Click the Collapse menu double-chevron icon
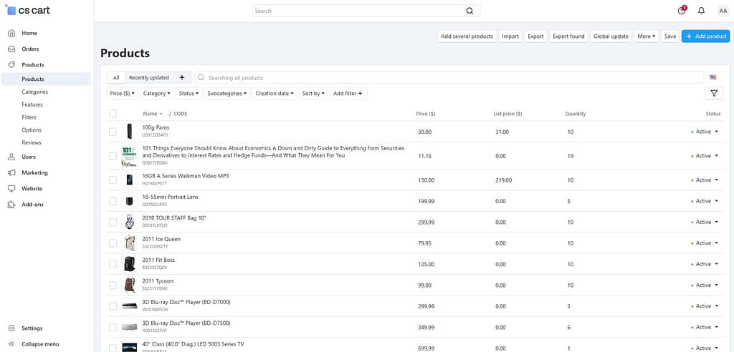This screenshot has width=734, height=352. (x=11, y=344)
